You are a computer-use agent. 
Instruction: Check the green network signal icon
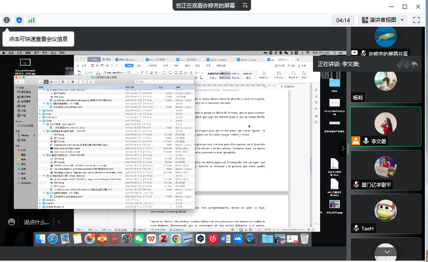(x=32, y=20)
